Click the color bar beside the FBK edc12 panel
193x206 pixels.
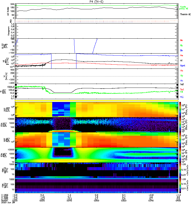point(180,170)
